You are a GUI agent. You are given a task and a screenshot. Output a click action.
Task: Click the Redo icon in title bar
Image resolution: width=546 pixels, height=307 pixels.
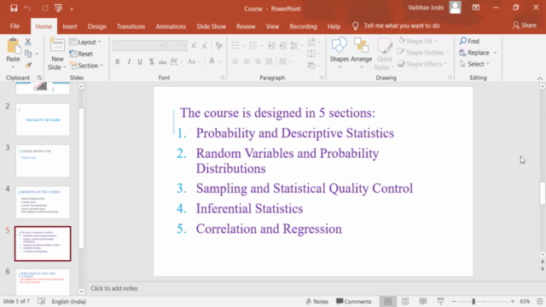45,8
